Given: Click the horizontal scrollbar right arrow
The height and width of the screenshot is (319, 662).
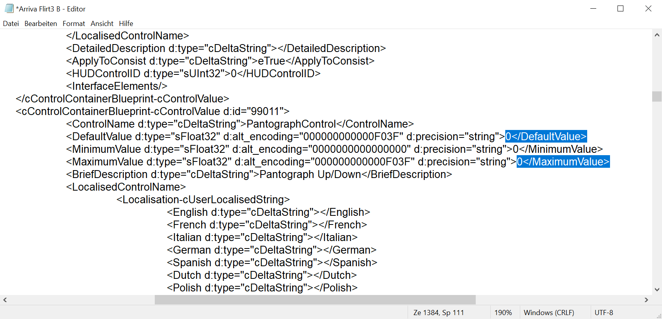Looking at the screenshot, I should click(x=646, y=300).
